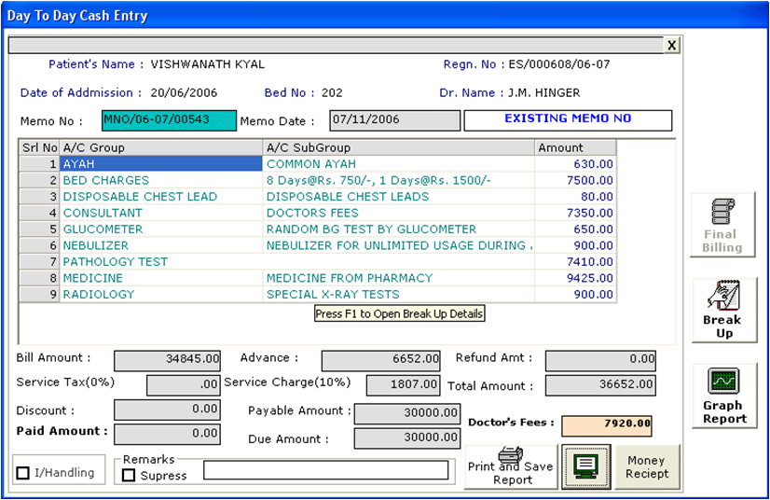Click the Service Charge field 1807.00
Image resolution: width=770 pixels, height=500 pixels.
coord(402,385)
